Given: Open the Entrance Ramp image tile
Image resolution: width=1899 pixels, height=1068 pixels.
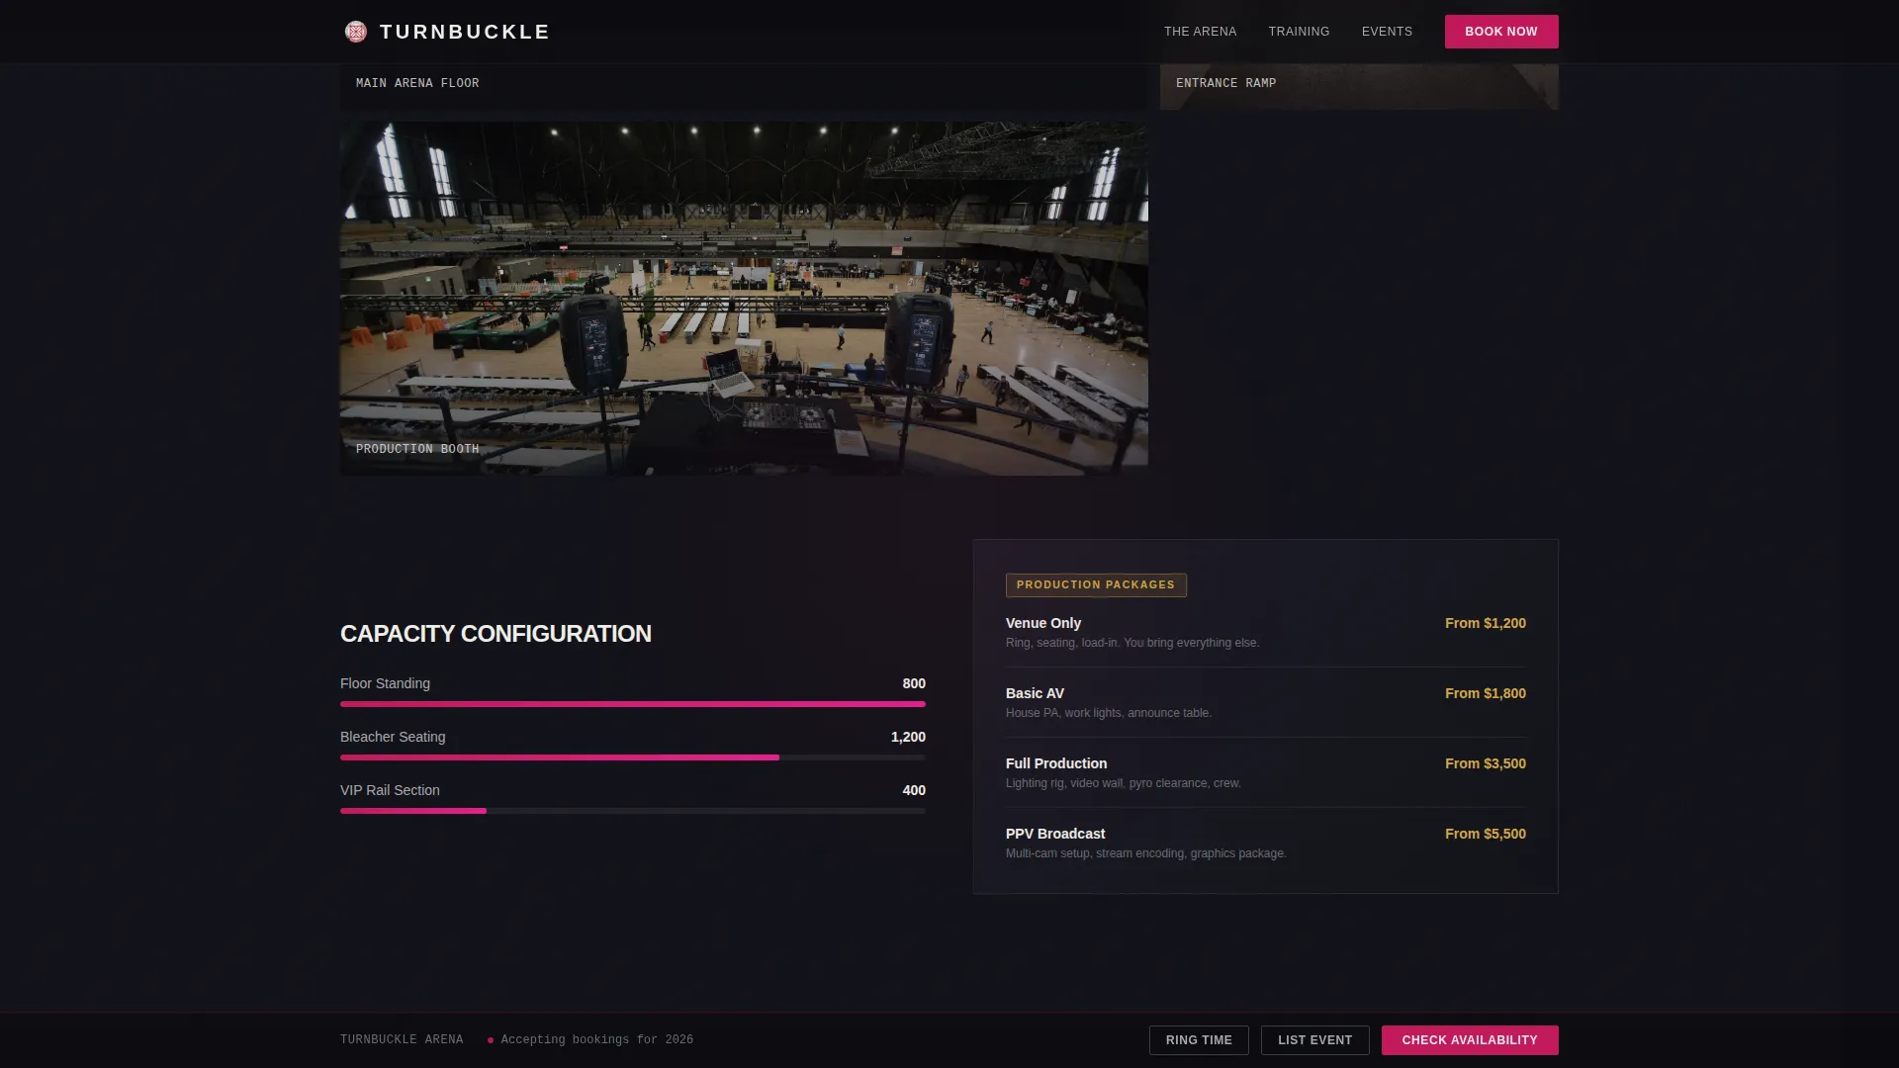Looking at the screenshot, I should click(1359, 87).
